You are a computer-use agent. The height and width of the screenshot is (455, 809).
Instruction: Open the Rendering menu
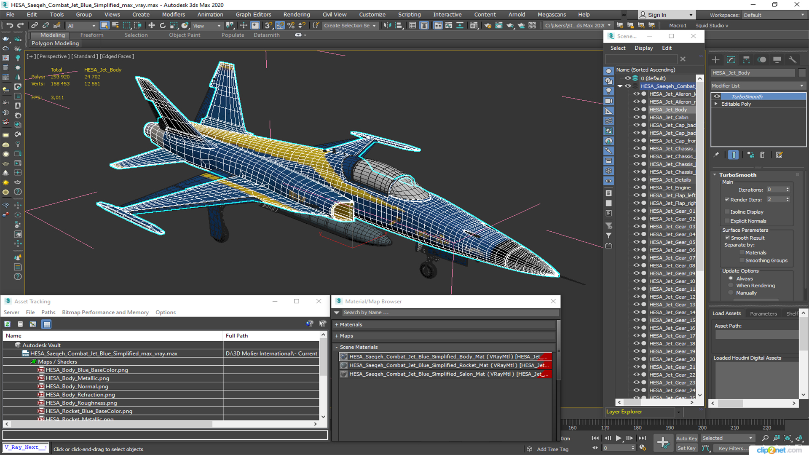[296, 15]
